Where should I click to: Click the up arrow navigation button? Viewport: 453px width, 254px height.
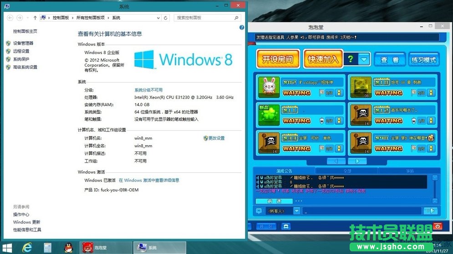[x=35, y=18]
